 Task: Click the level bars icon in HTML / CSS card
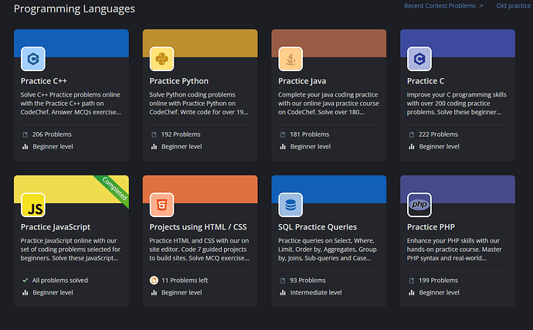pyautogui.click(x=154, y=293)
